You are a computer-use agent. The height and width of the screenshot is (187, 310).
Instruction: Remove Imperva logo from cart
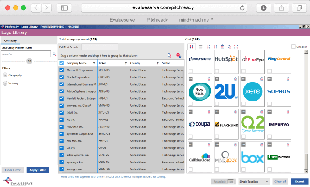tap(288, 112)
